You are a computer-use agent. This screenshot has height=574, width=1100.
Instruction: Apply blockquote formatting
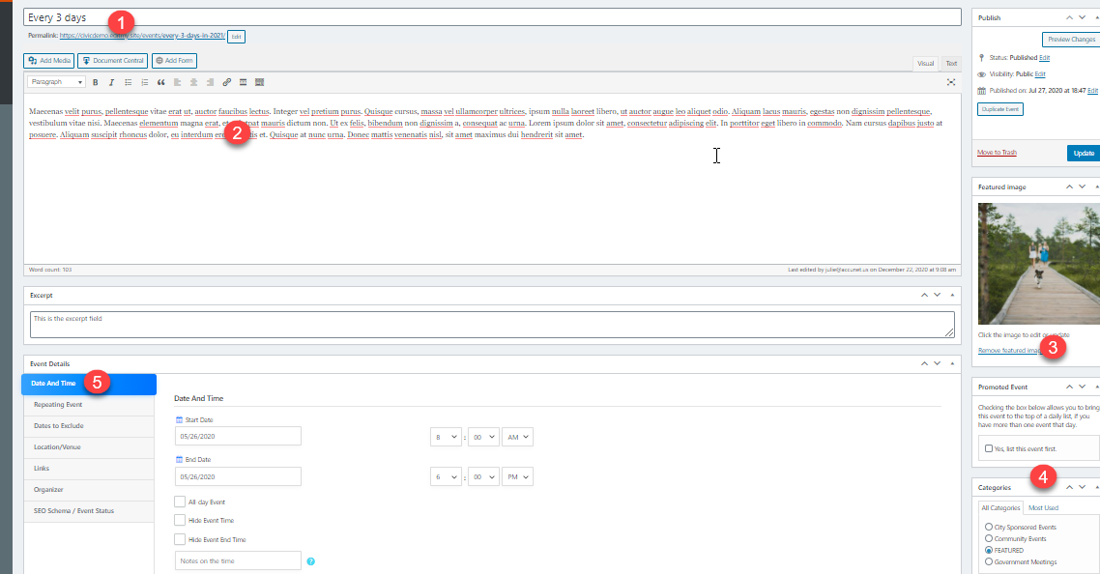click(x=160, y=82)
